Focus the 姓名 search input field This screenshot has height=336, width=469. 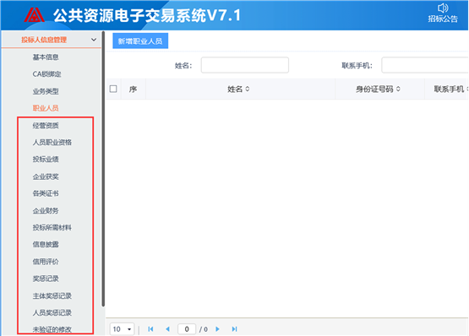(x=245, y=65)
